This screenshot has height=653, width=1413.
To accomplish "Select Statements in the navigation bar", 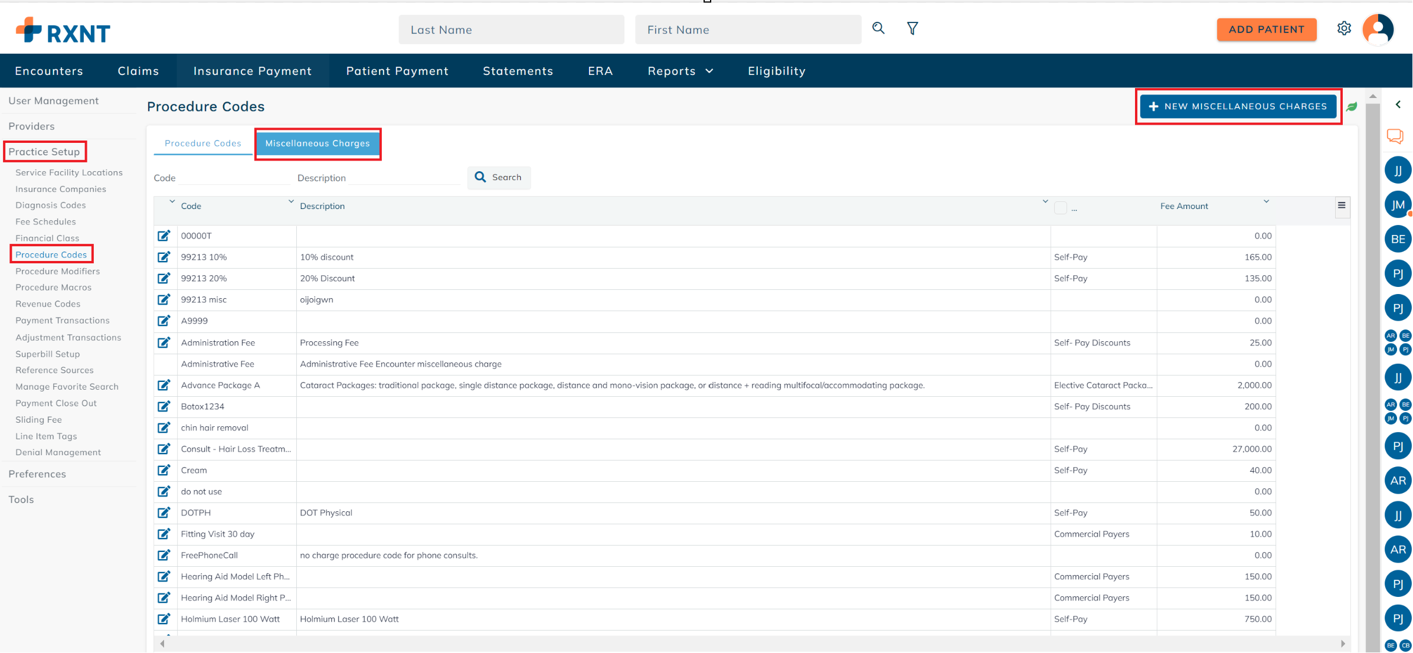I will click(x=518, y=71).
